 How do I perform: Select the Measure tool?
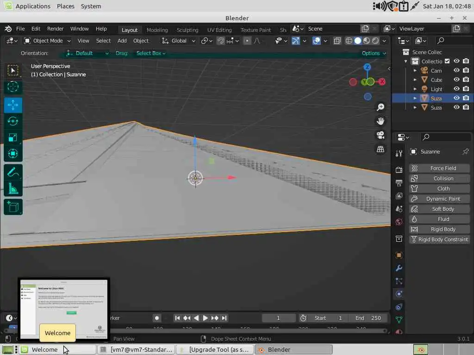13,189
